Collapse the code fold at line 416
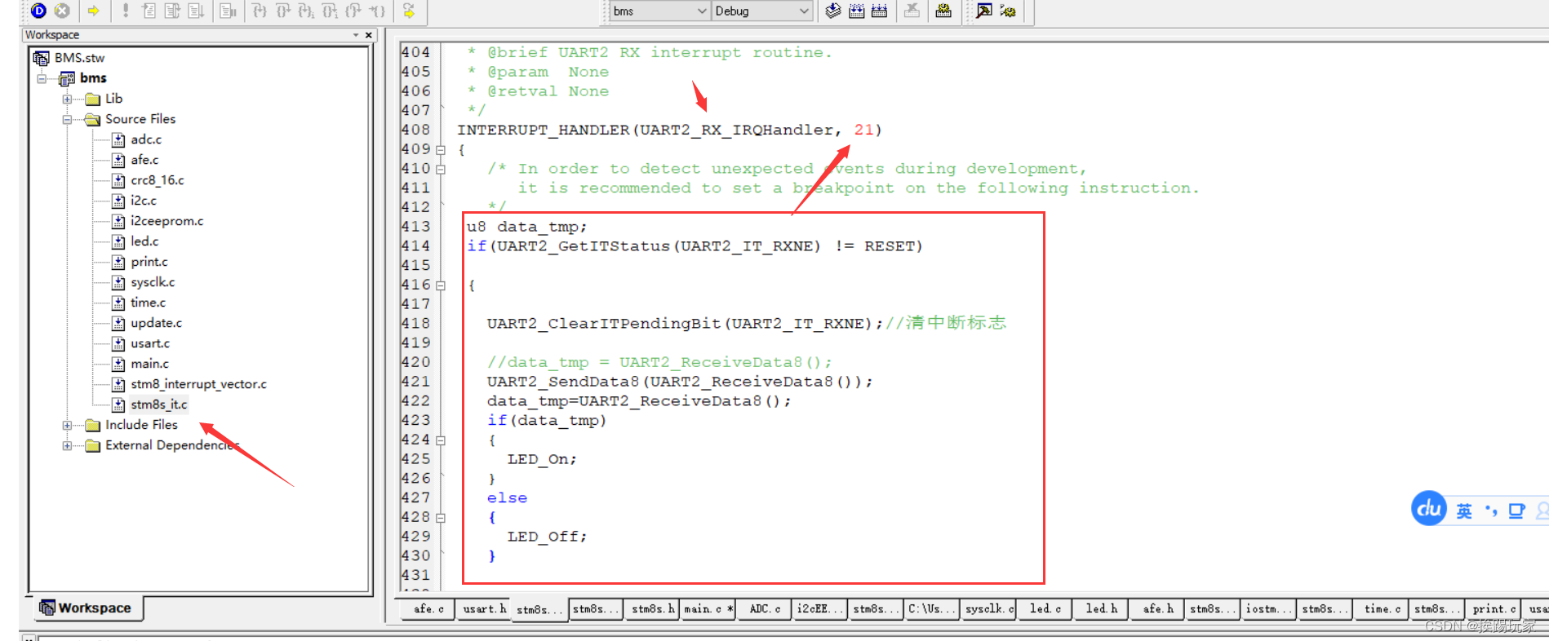Viewport: 1549px width, 641px height. coord(441,285)
